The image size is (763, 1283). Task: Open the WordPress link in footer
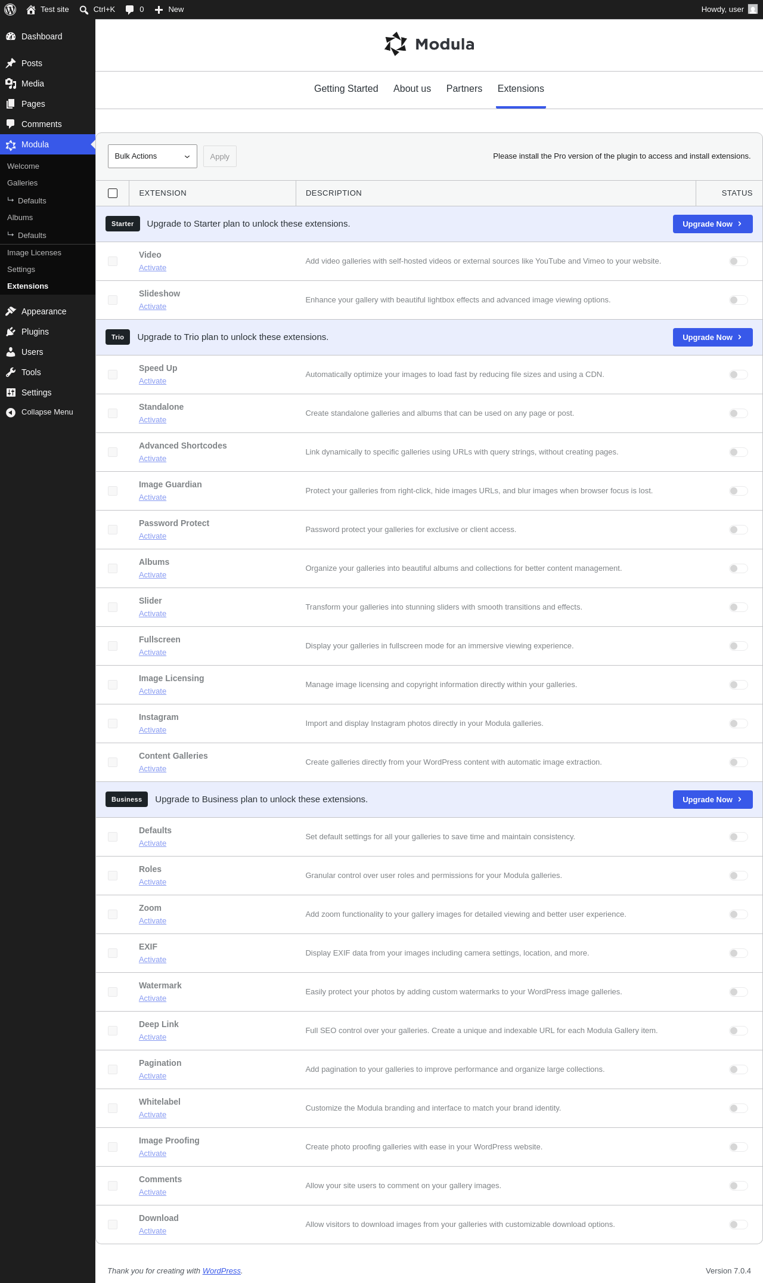click(x=222, y=1271)
